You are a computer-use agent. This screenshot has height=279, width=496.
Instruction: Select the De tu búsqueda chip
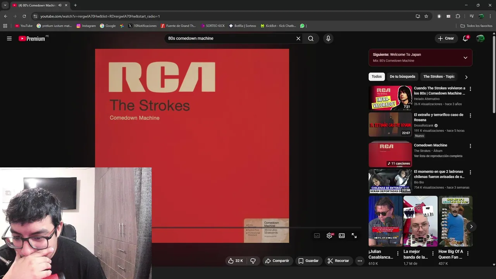[402, 77]
